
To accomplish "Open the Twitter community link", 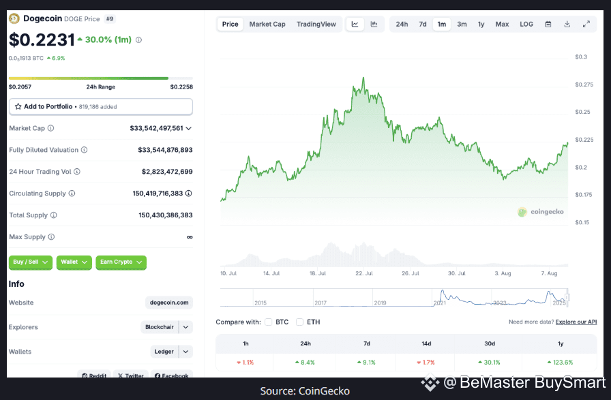I will (x=131, y=375).
